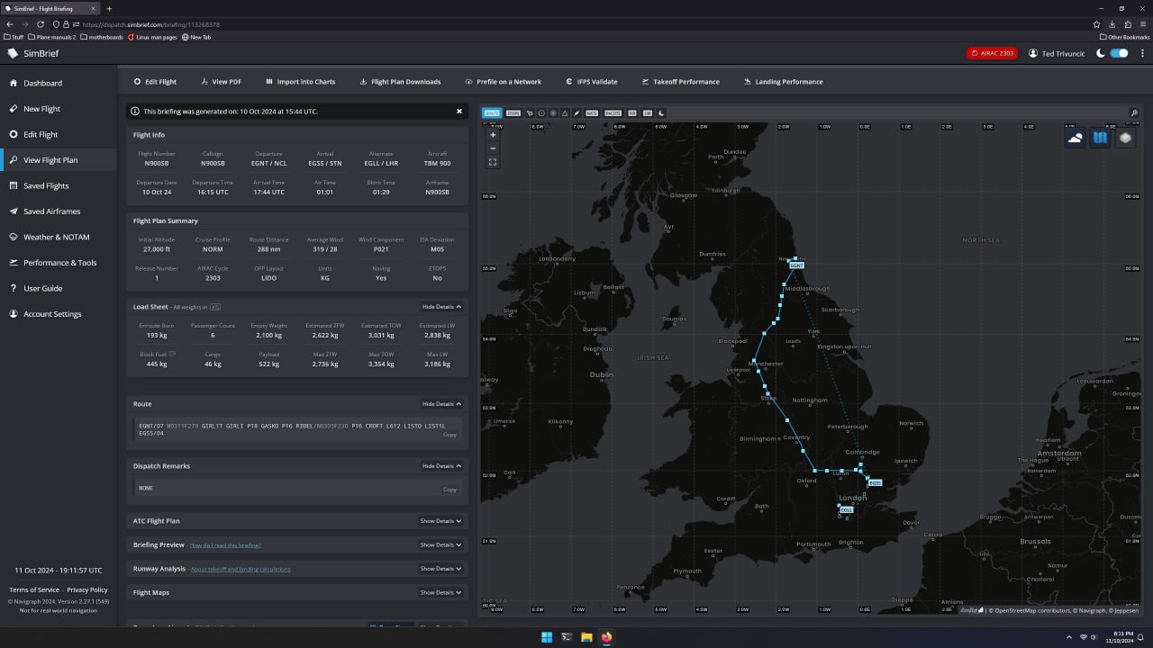Viewport: 1153px width, 648px height.
Task: Open the blue map style button
Action: [x=1100, y=138]
